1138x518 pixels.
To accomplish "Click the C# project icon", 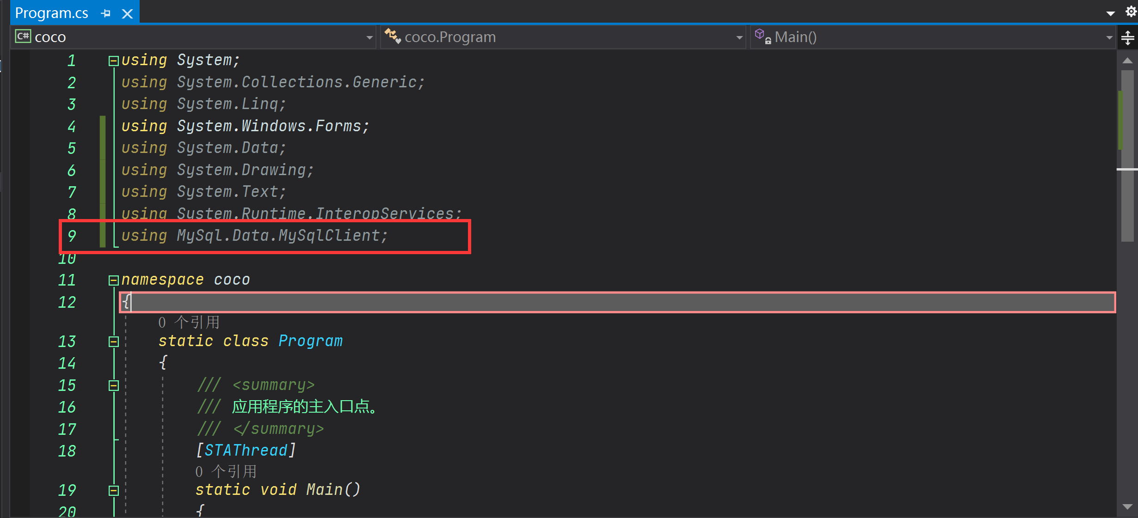I will [x=23, y=36].
